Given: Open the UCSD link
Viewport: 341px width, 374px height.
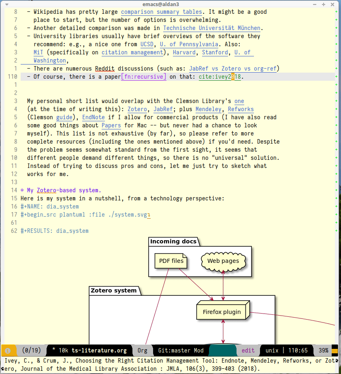Looking at the screenshot, I should [147, 44].
